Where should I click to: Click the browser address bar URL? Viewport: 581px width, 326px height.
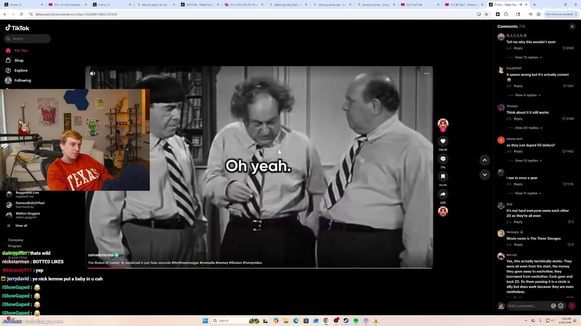(x=76, y=14)
